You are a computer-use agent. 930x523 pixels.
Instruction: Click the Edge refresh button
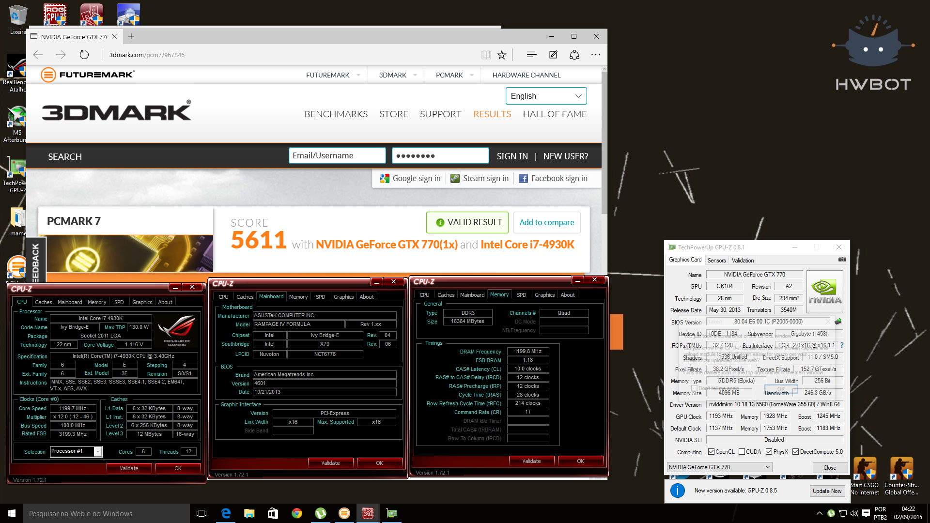point(84,55)
